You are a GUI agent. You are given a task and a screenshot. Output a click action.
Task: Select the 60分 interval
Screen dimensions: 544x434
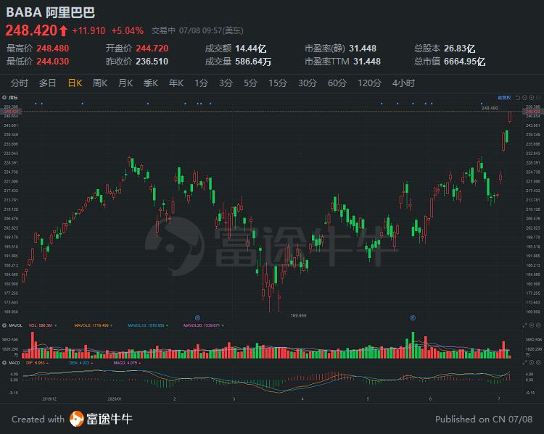[x=337, y=83]
